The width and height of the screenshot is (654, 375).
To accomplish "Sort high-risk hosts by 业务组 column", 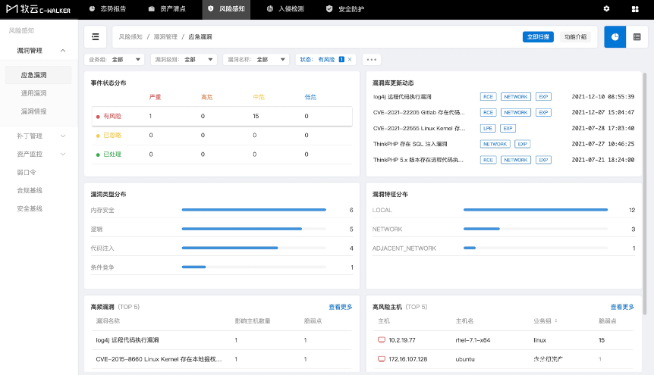I will tap(556, 321).
